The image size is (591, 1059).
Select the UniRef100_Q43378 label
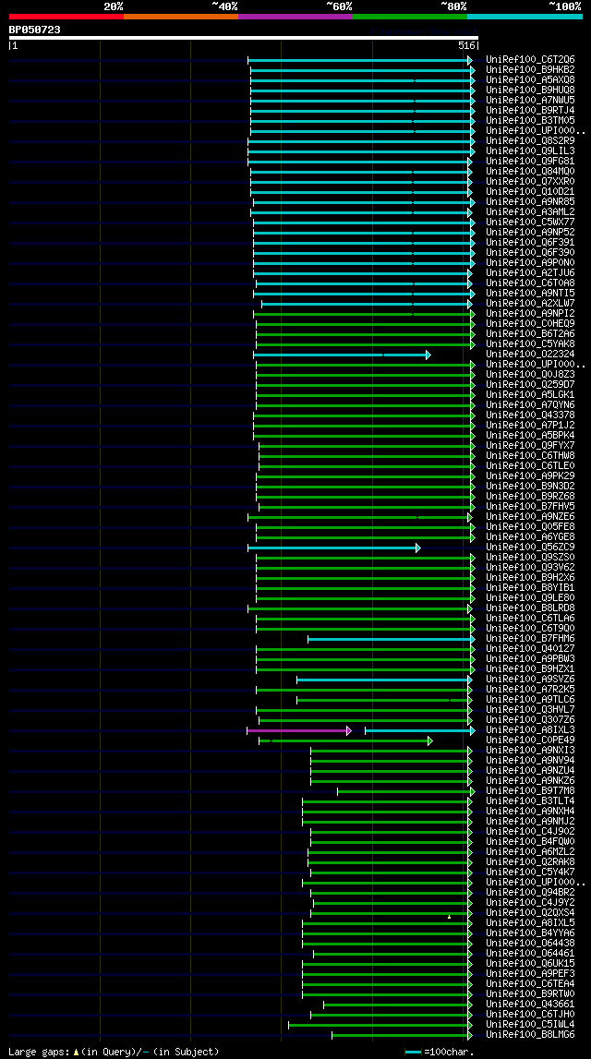(530, 415)
